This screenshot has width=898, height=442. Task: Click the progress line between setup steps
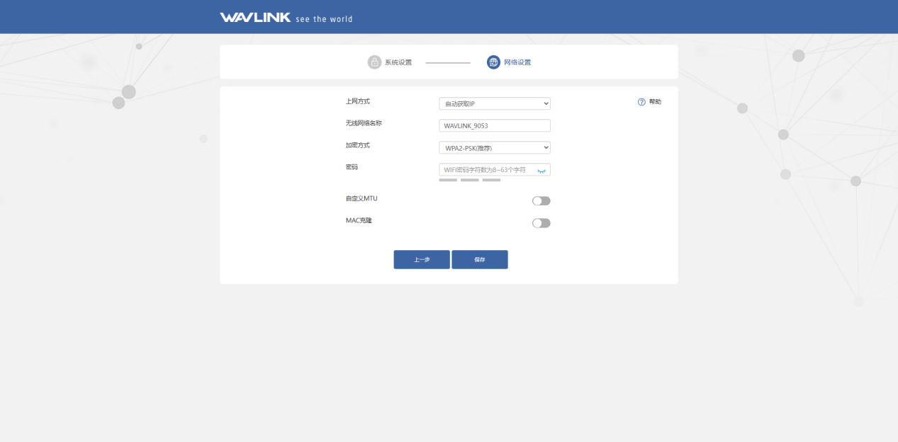click(x=448, y=63)
